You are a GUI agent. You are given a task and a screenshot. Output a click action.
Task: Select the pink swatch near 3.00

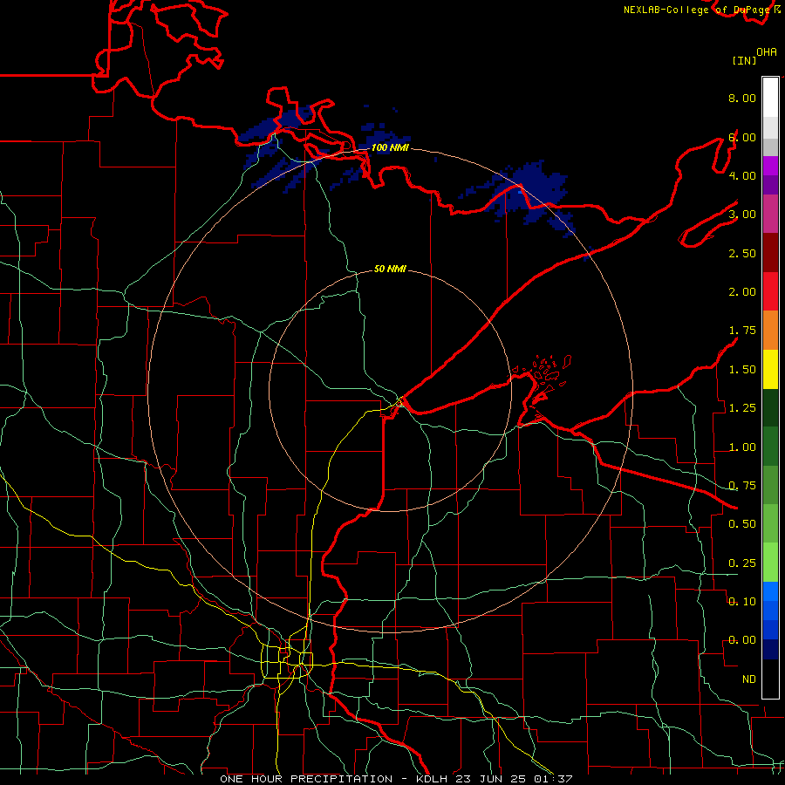[770, 214]
